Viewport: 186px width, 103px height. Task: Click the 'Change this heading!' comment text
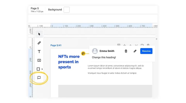coord(104,57)
